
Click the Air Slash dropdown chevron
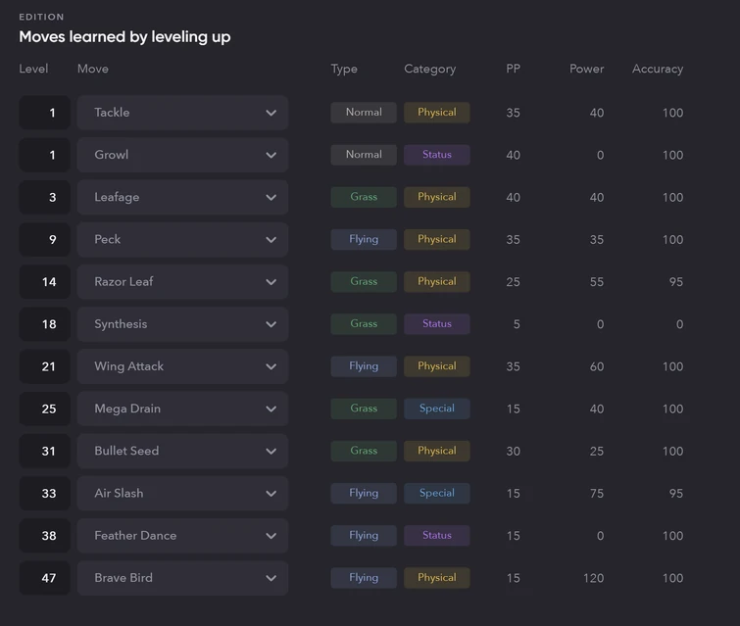tap(271, 494)
